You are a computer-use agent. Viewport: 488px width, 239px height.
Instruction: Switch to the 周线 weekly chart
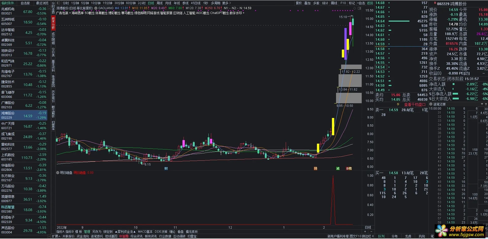[x=160, y=3]
